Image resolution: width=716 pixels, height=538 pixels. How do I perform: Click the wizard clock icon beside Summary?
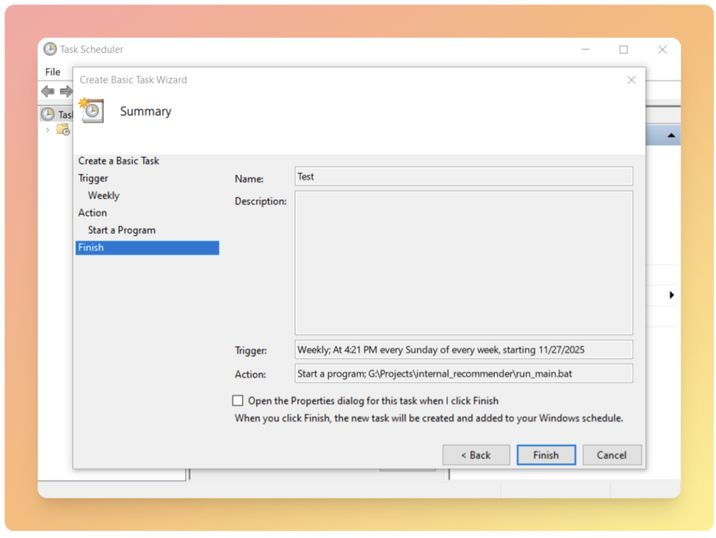[x=92, y=110]
